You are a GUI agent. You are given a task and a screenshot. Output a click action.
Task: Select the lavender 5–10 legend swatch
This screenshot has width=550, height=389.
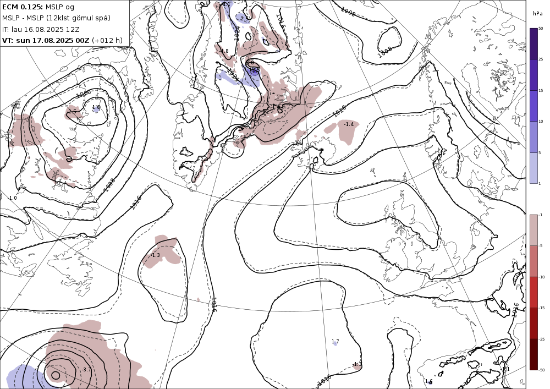click(533, 137)
